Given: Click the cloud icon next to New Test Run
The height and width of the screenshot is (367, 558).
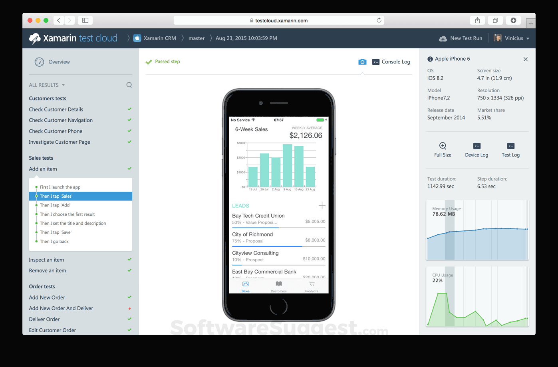Looking at the screenshot, I should click(443, 38).
